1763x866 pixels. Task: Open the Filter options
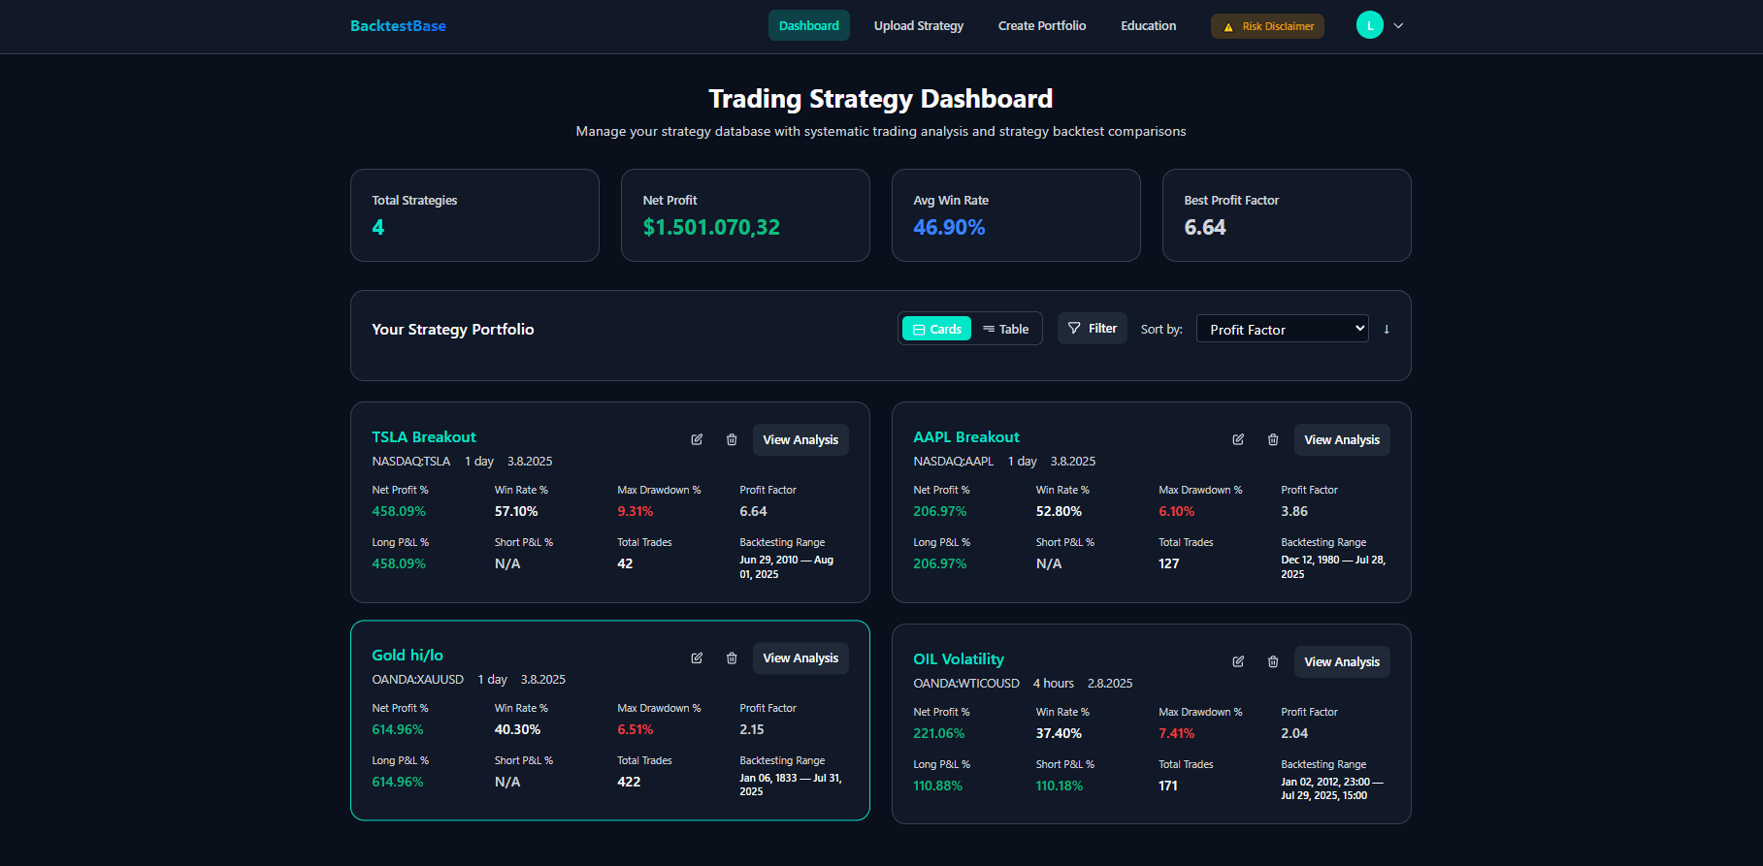pyautogui.click(x=1092, y=329)
